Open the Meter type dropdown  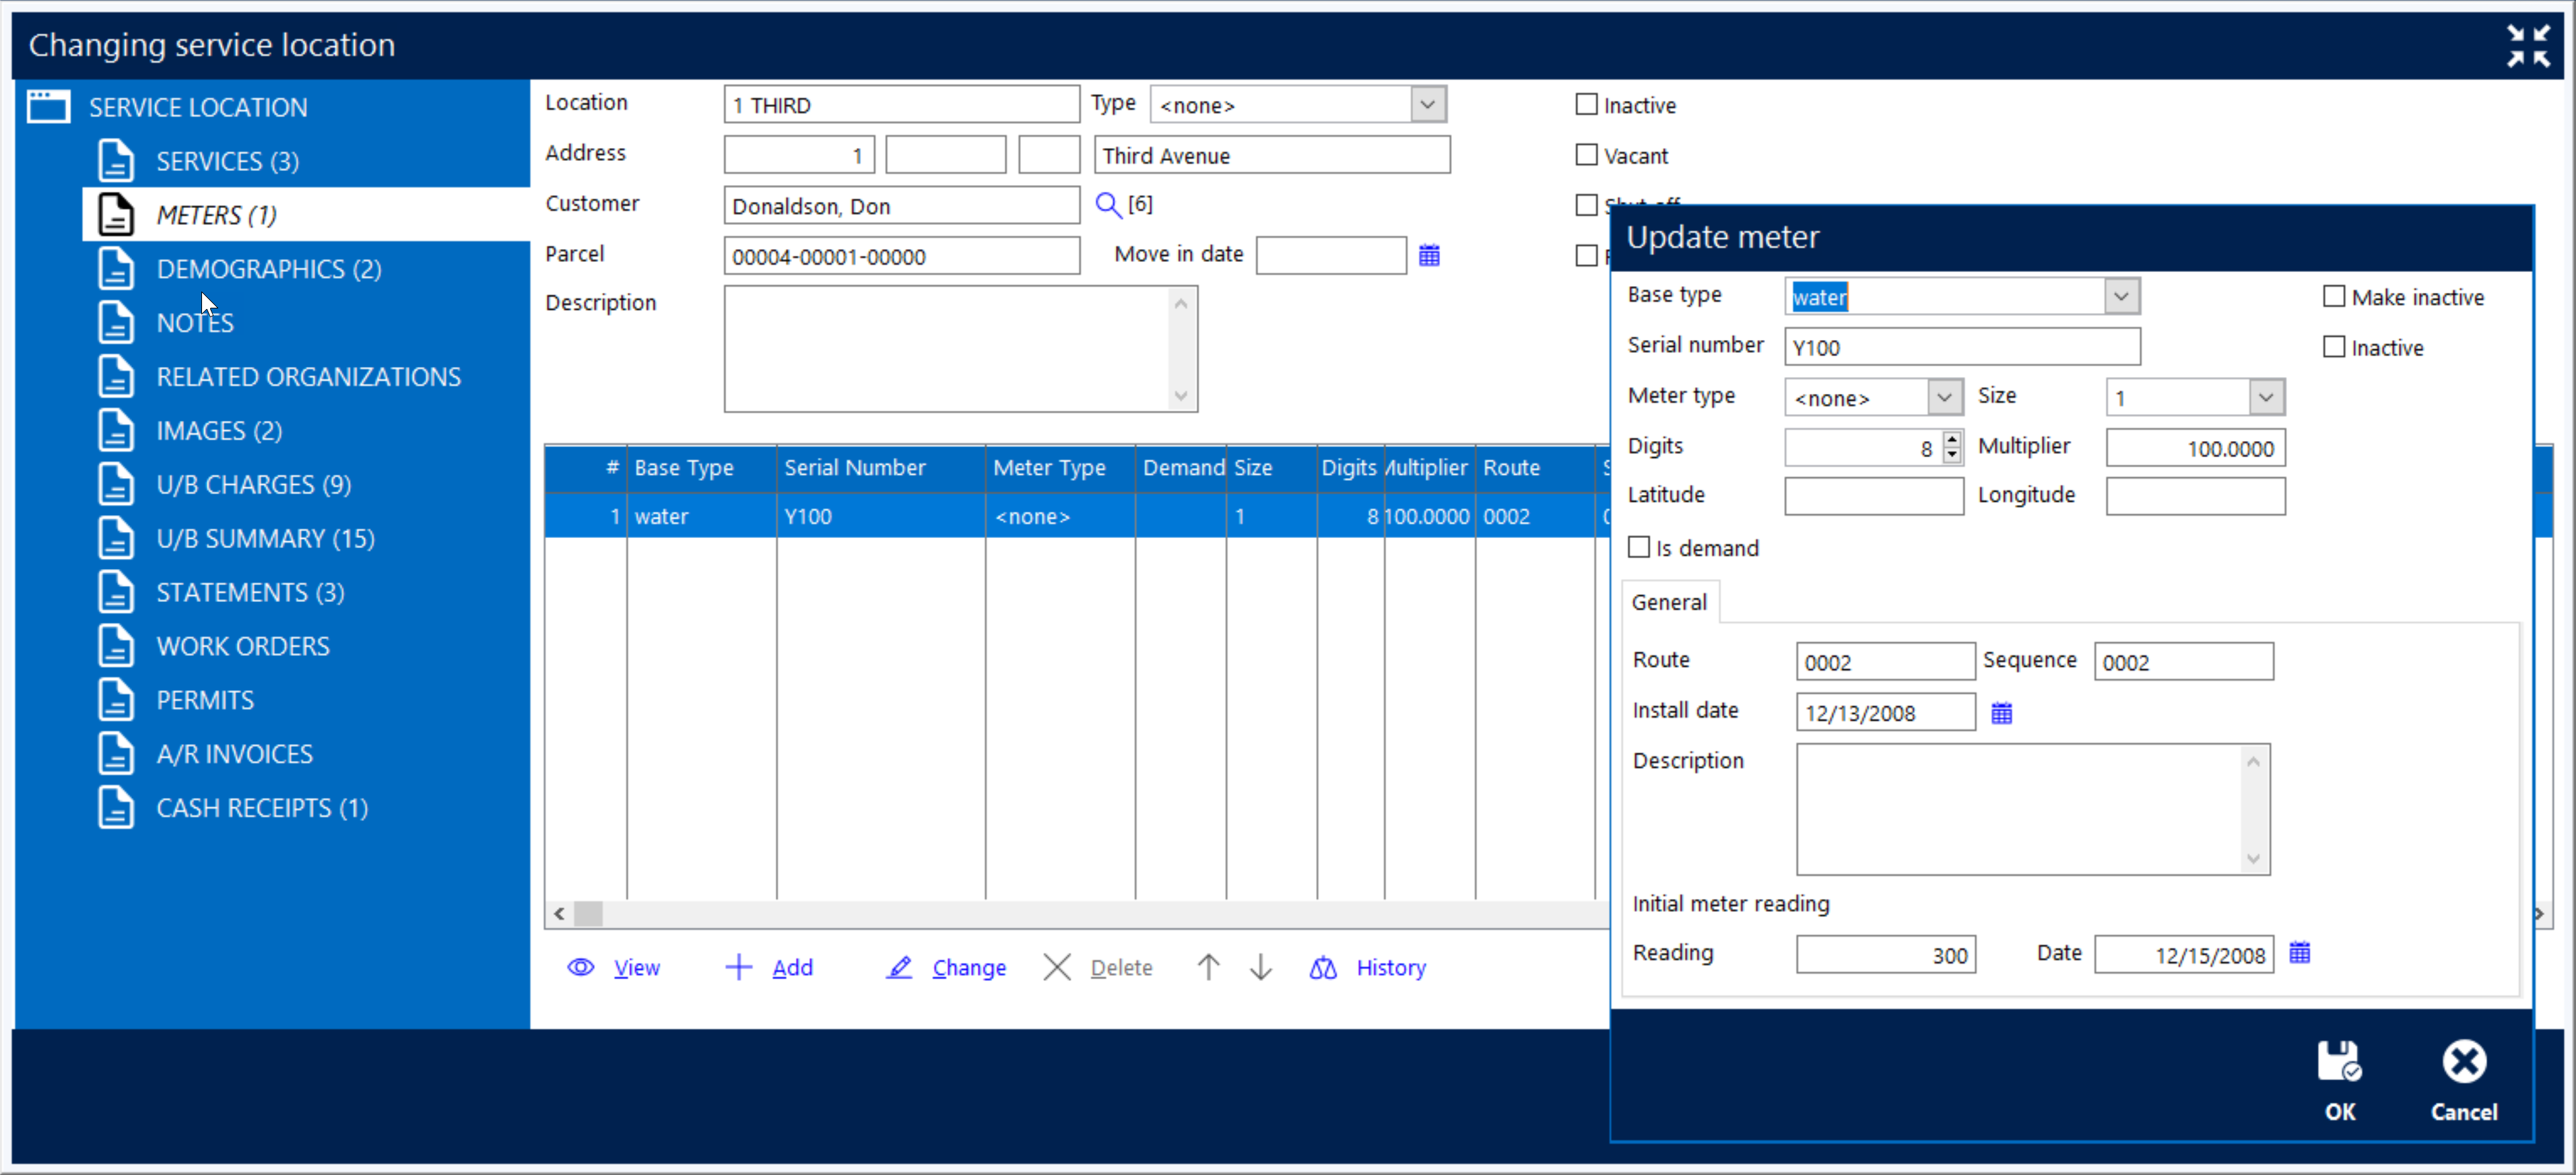pyautogui.click(x=1944, y=396)
